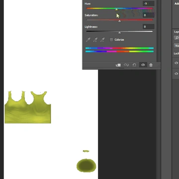Click the view previous state icon
The image size is (179, 179).
coord(126,65)
